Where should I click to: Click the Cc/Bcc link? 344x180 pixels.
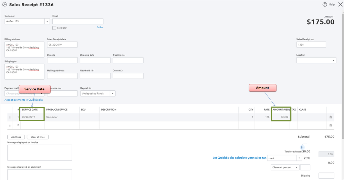100,27
